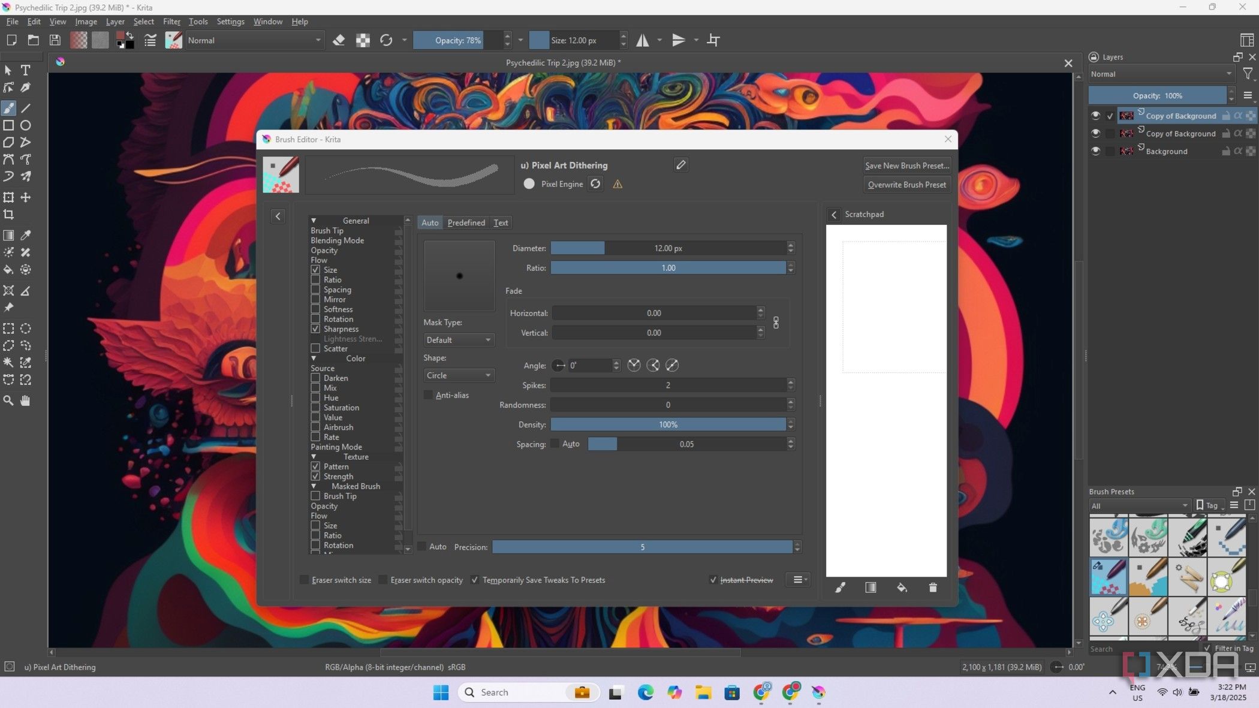Open the Mask Type dropdown
The height and width of the screenshot is (708, 1259).
pyautogui.click(x=459, y=340)
